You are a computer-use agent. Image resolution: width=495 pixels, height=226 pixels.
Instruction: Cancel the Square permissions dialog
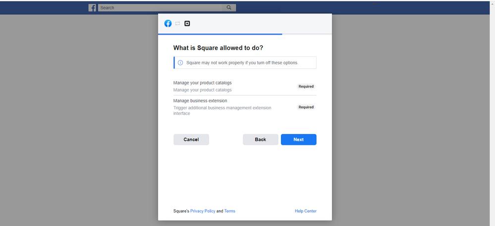191,139
